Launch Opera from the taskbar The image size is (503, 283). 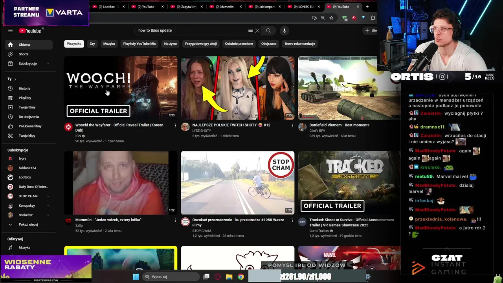tap(218, 277)
